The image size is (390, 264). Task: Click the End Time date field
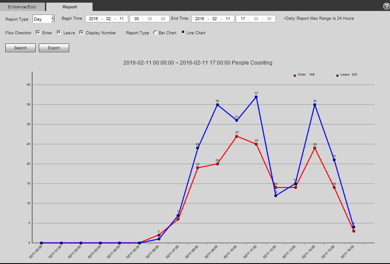click(x=212, y=19)
